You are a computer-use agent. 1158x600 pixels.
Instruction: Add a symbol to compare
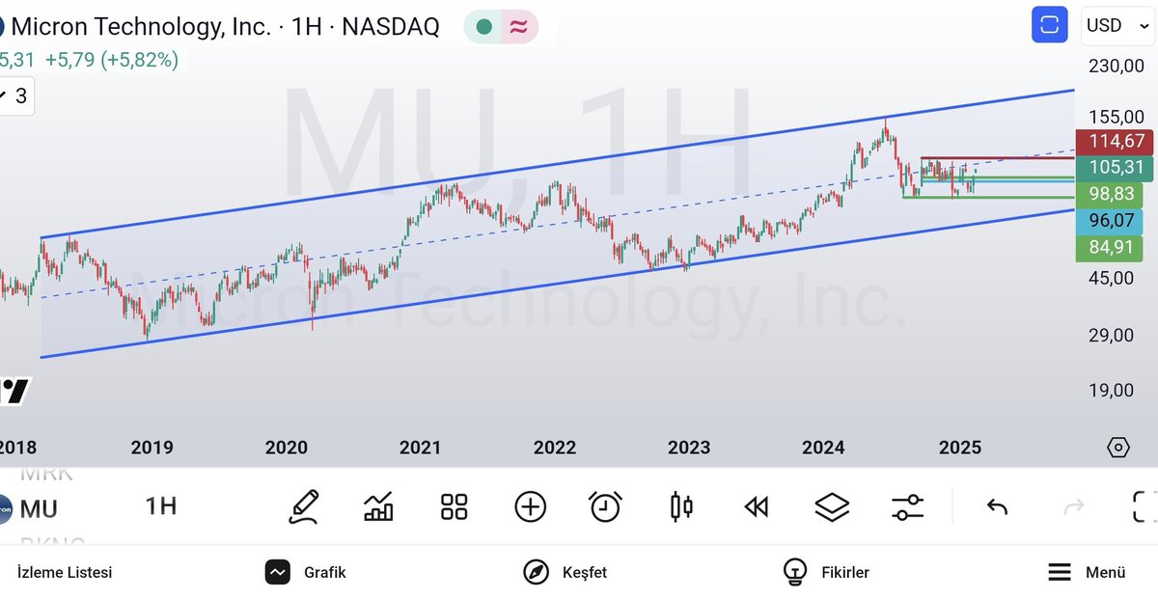coord(530,505)
